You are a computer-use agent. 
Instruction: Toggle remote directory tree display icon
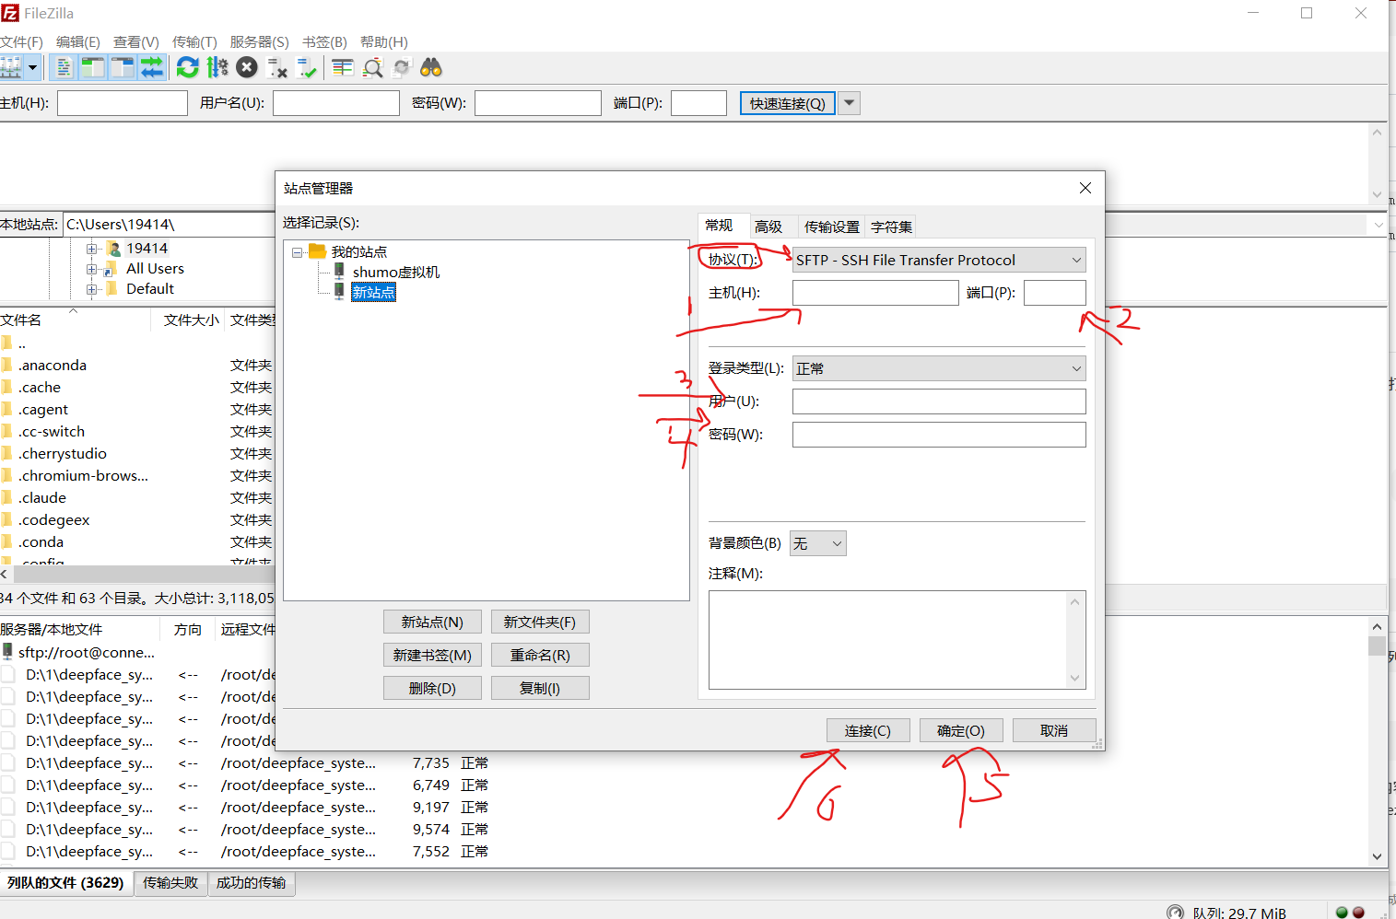pos(123,67)
